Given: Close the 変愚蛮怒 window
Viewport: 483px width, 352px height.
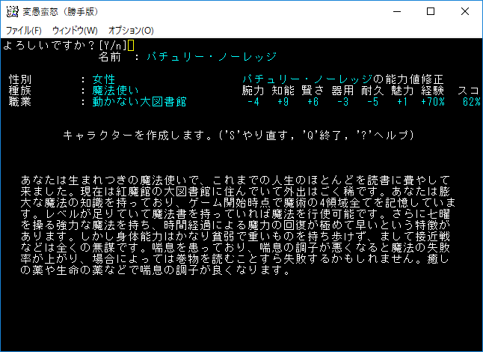Looking at the screenshot, I should click(x=464, y=11).
